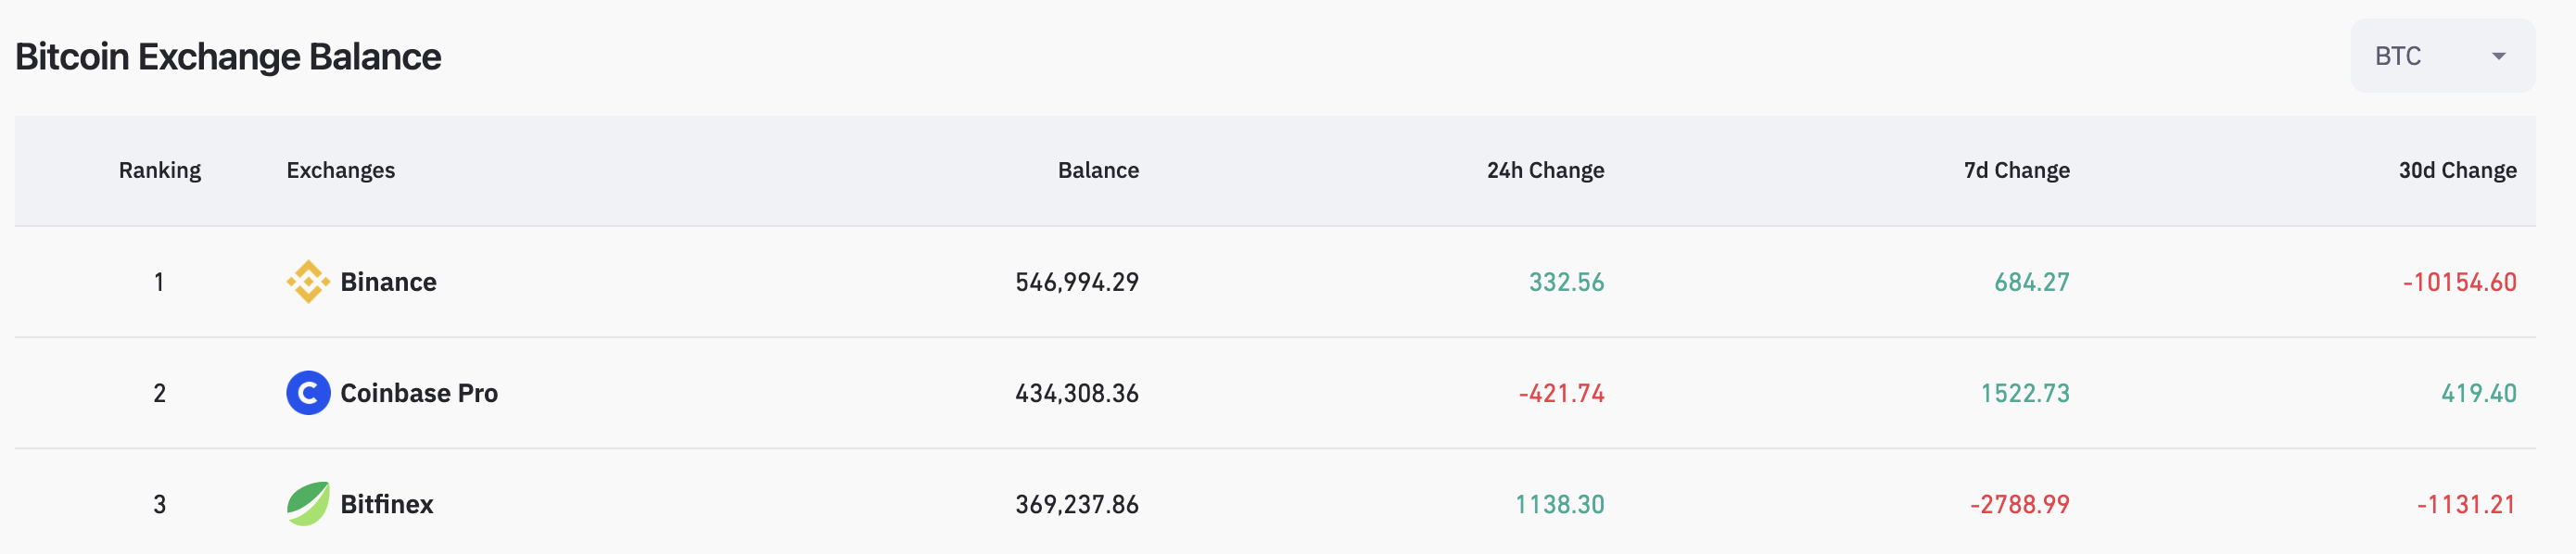The height and width of the screenshot is (554, 2576).
Task: Click the dropdown arrow next to BTC
Action: point(2498,56)
